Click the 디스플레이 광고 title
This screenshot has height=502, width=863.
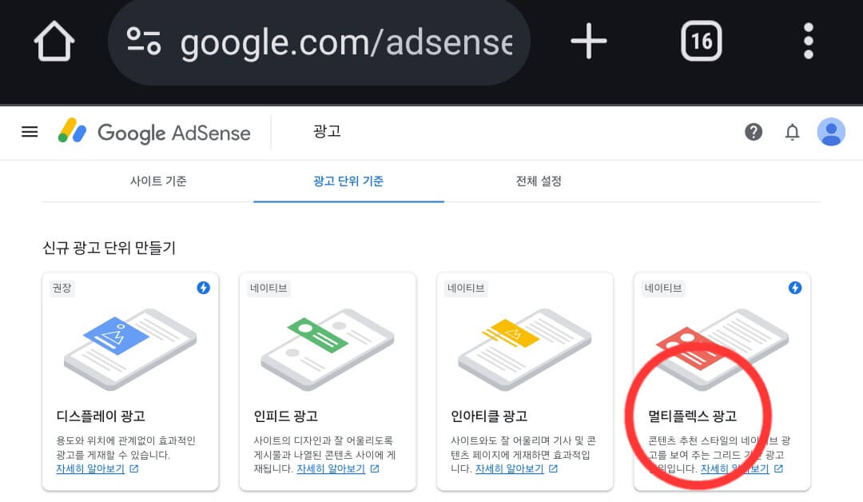click(101, 416)
